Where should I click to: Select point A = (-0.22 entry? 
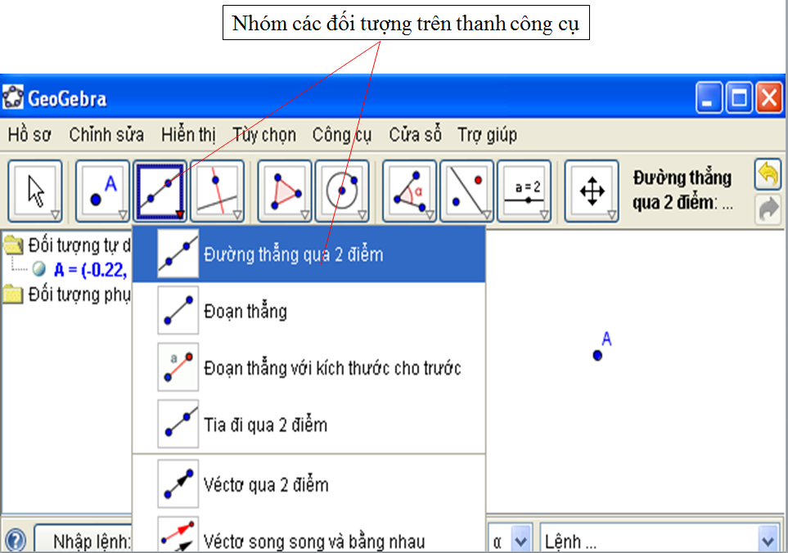coord(91,270)
